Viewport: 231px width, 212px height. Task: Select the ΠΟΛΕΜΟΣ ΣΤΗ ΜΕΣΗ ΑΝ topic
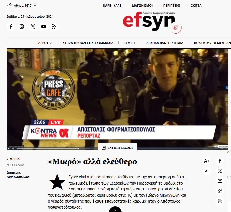click(x=212, y=43)
